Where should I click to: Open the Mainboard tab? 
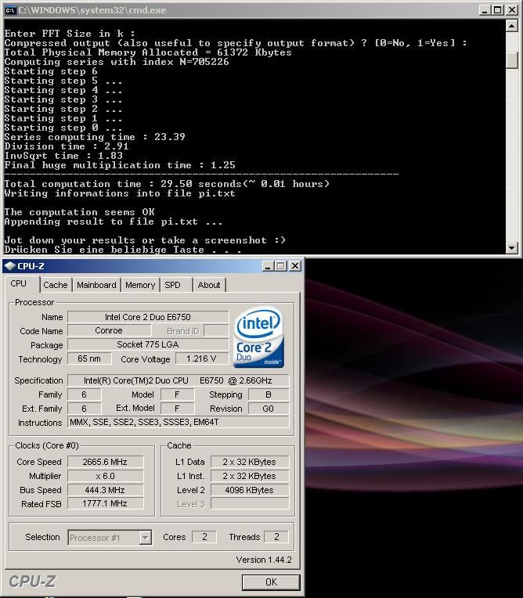click(x=96, y=285)
